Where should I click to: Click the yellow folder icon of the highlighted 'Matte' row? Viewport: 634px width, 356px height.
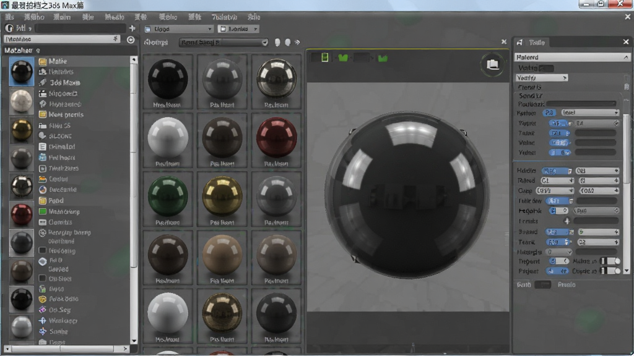[x=43, y=61]
